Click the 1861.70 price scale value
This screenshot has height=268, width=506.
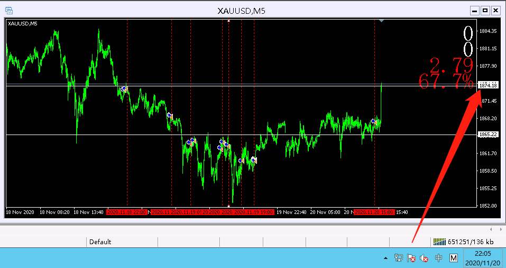click(x=488, y=153)
